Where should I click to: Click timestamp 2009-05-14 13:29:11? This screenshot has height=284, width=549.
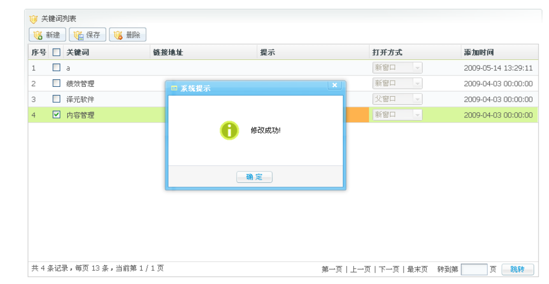coord(498,68)
